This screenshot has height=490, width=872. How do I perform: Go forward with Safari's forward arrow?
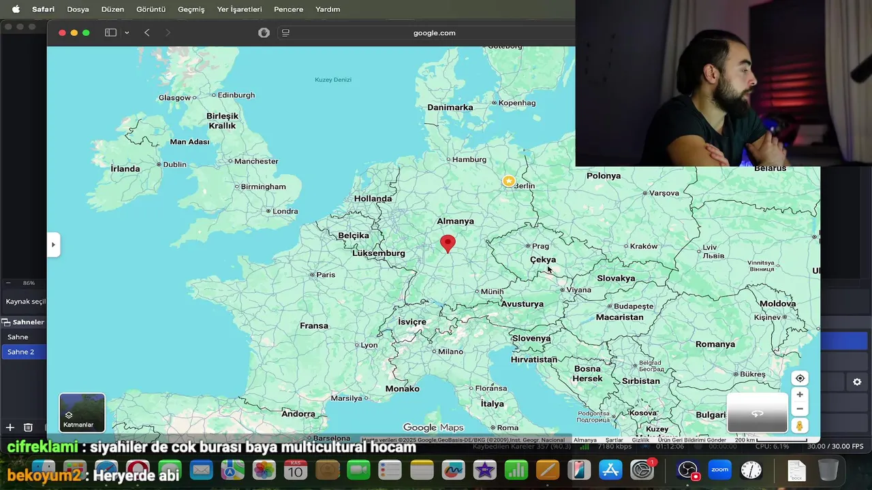168,33
